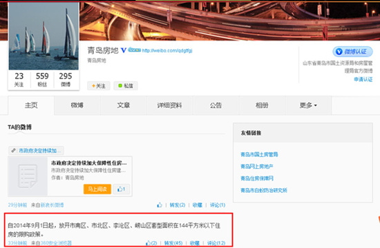380x248 pixels.
Task: Click the 33分钟前 timestamp link
Action: tap(17, 243)
